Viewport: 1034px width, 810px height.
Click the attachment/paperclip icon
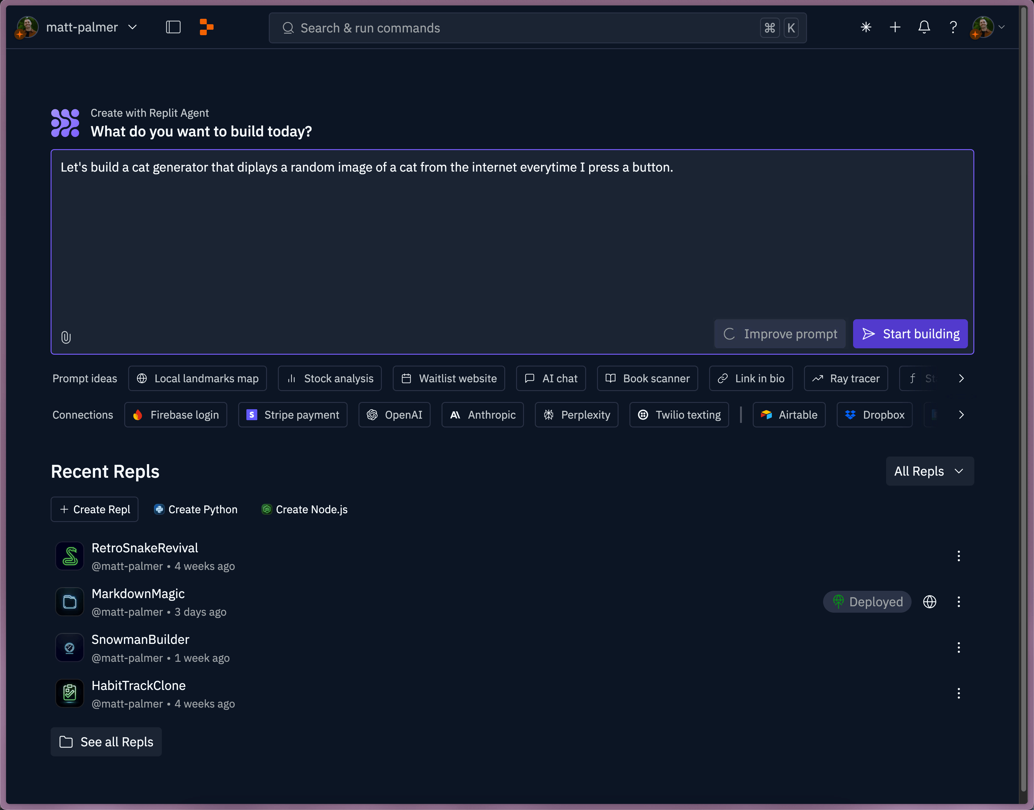[x=66, y=336]
